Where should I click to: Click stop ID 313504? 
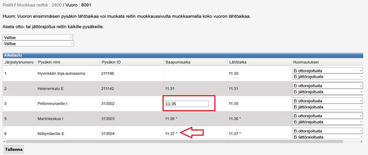(x=108, y=134)
